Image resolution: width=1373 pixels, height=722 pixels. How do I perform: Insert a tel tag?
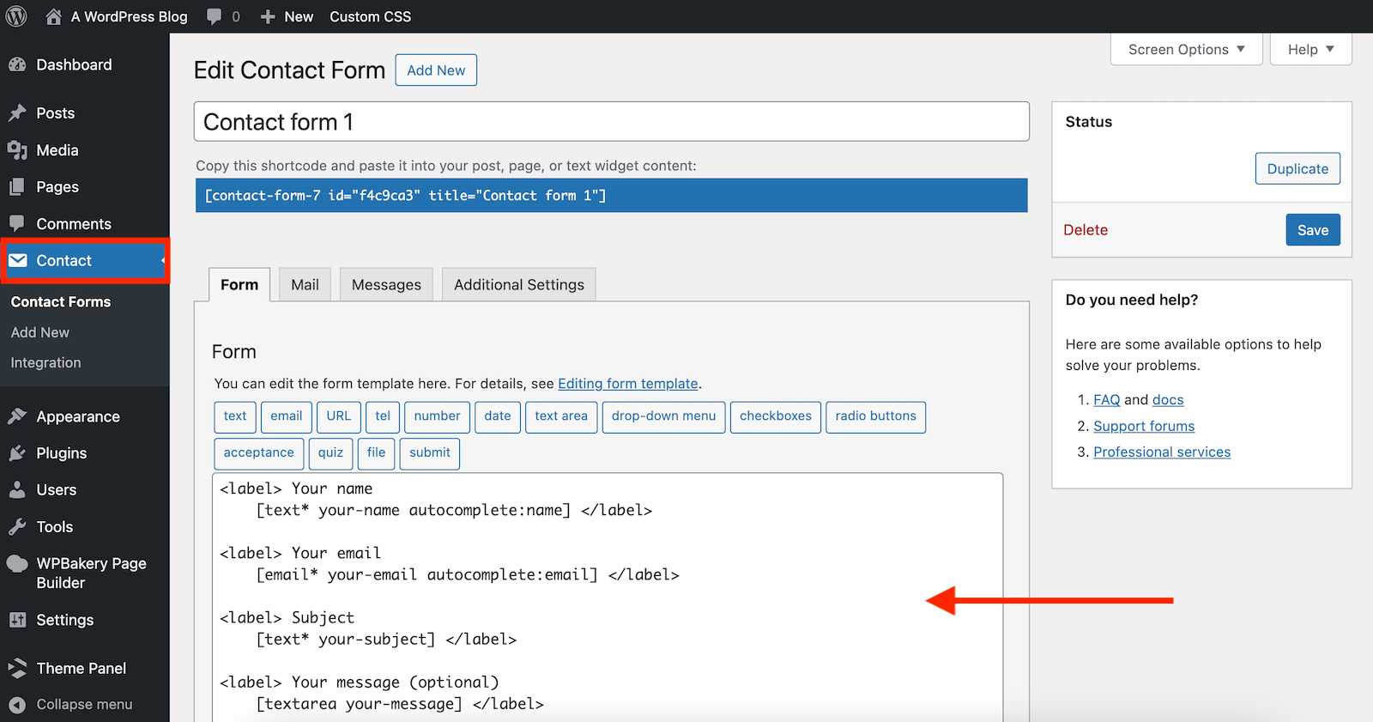(383, 416)
